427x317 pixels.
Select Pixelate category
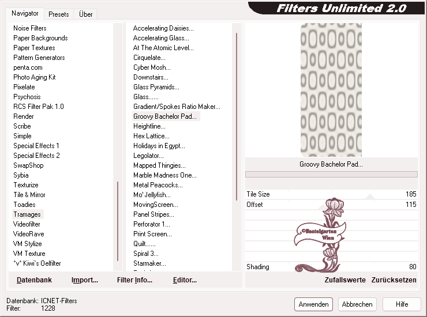pyautogui.click(x=24, y=87)
